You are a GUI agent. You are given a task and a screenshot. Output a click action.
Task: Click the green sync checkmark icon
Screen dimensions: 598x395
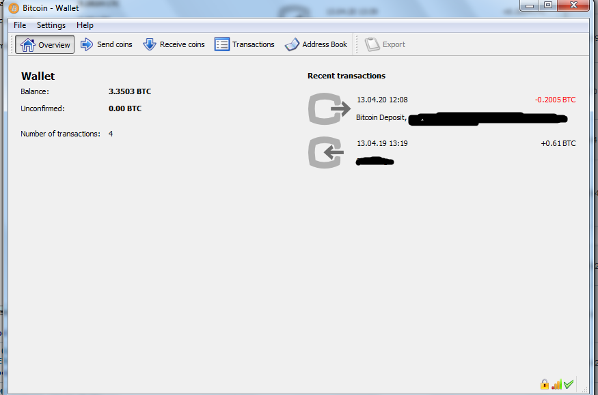click(x=569, y=384)
